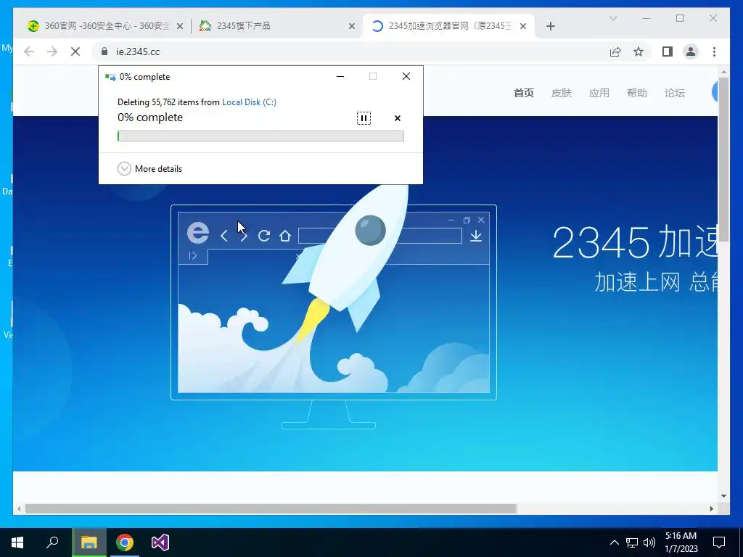Open Windows taskbar search

point(52,542)
